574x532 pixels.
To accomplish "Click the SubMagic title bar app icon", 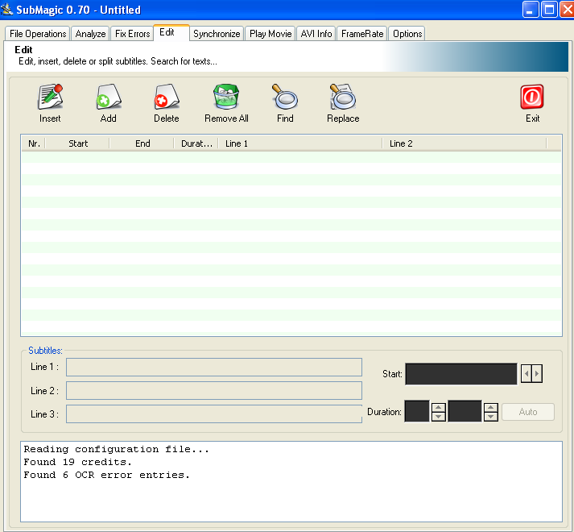I will (7, 9).
